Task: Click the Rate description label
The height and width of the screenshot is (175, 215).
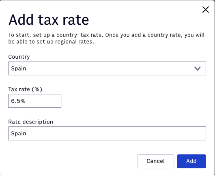Action: pos(30,122)
